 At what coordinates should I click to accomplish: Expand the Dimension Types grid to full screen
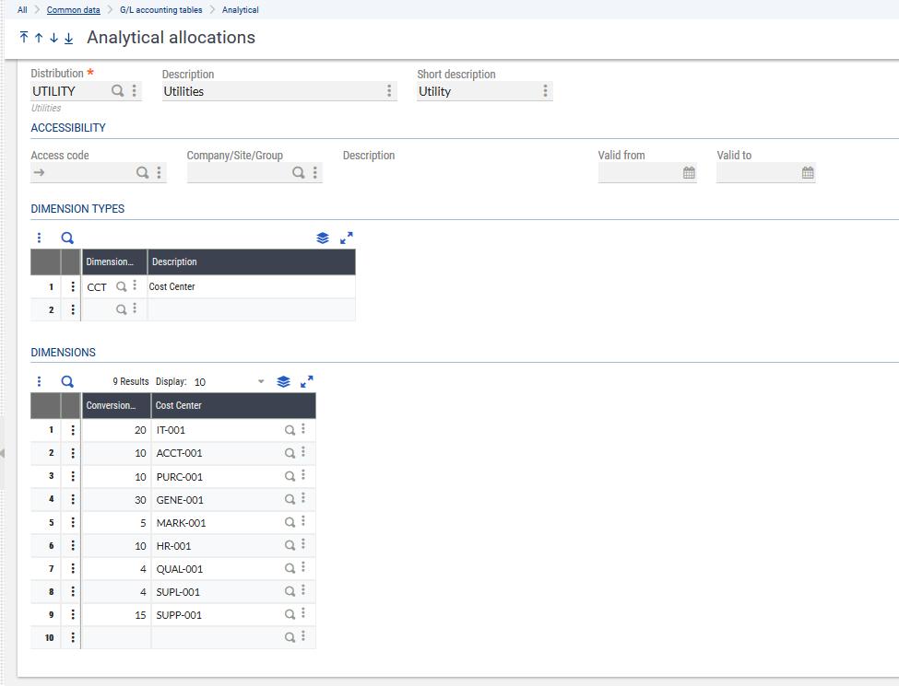[x=347, y=238]
